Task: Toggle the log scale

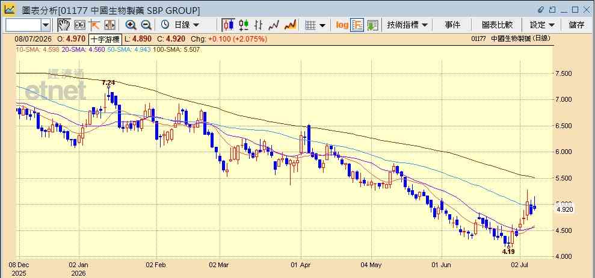Action: (342, 25)
